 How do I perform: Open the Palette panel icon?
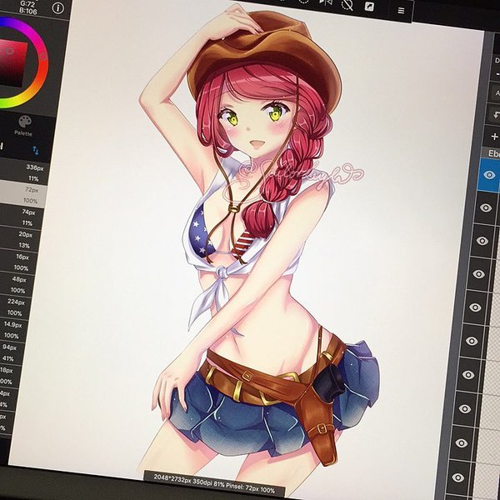pyautogui.click(x=25, y=122)
